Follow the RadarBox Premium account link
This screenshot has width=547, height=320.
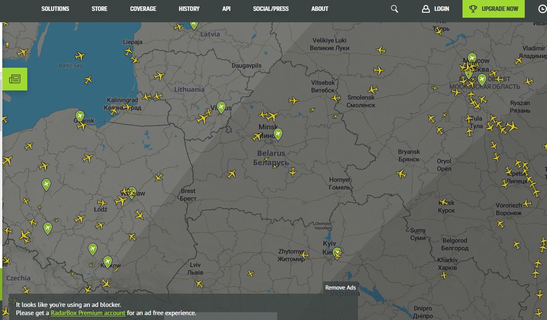click(88, 313)
